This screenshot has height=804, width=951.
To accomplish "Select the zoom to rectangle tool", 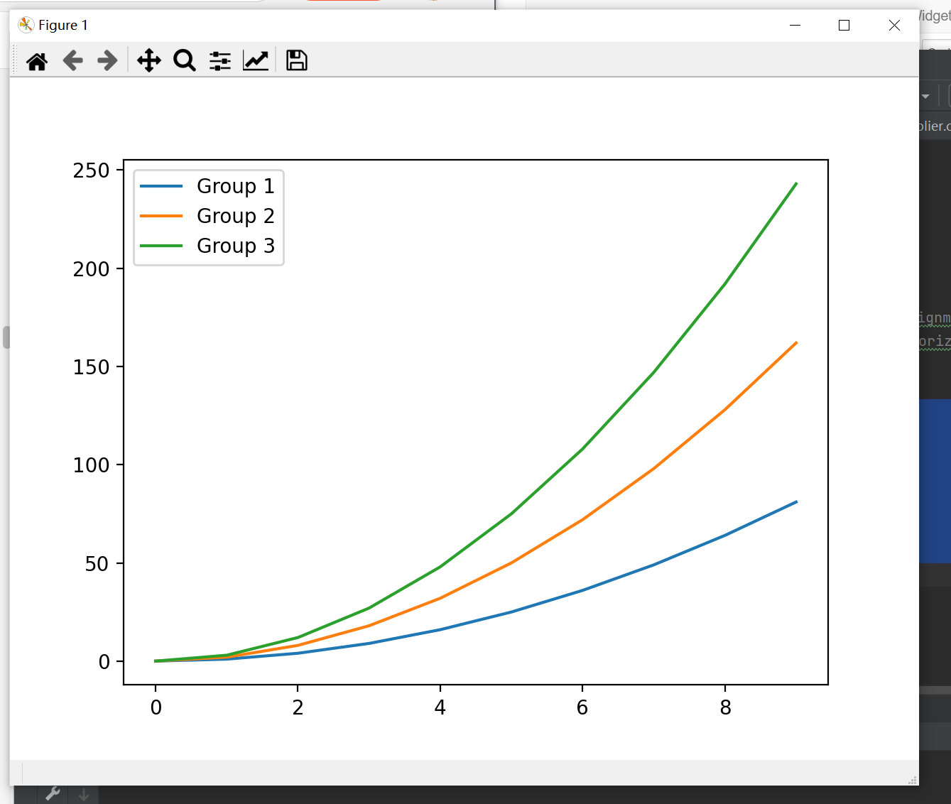I will (185, 61).
